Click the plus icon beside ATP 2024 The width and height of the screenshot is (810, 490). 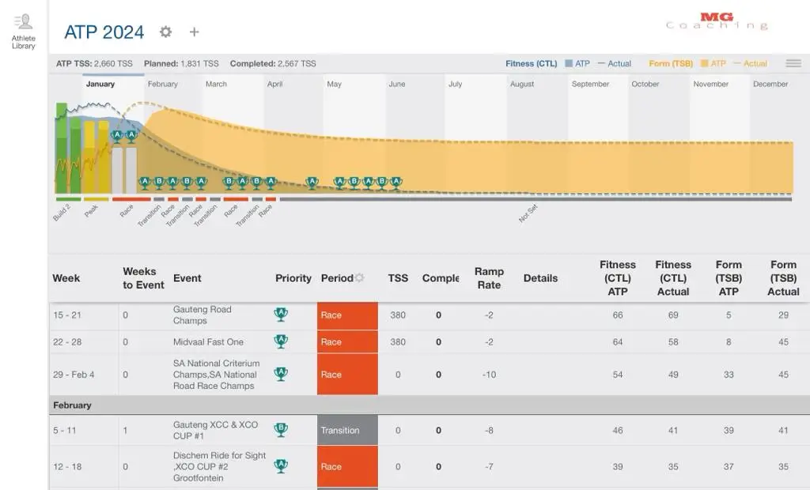[x=194, y=32]
